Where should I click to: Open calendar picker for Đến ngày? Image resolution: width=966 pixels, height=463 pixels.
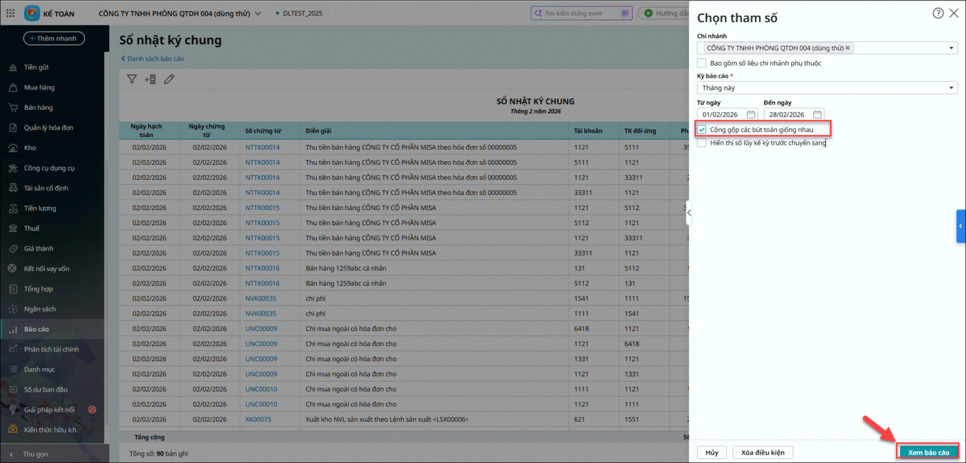817,115
